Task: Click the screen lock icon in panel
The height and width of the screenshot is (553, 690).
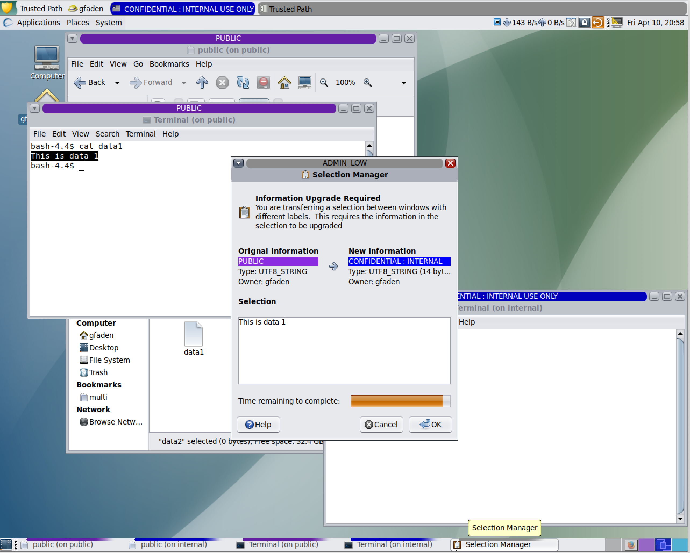Action: pos(584,23)
